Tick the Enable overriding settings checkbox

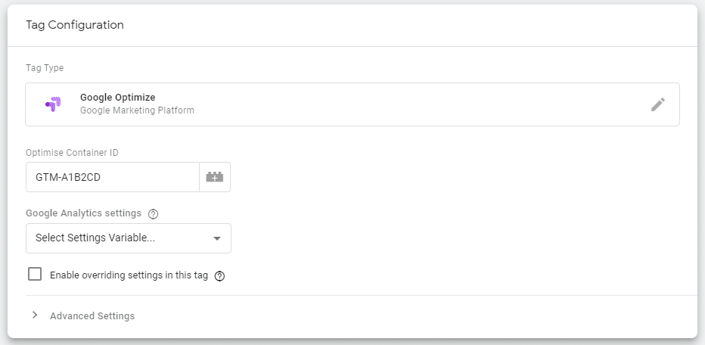[x=35, y=274]
